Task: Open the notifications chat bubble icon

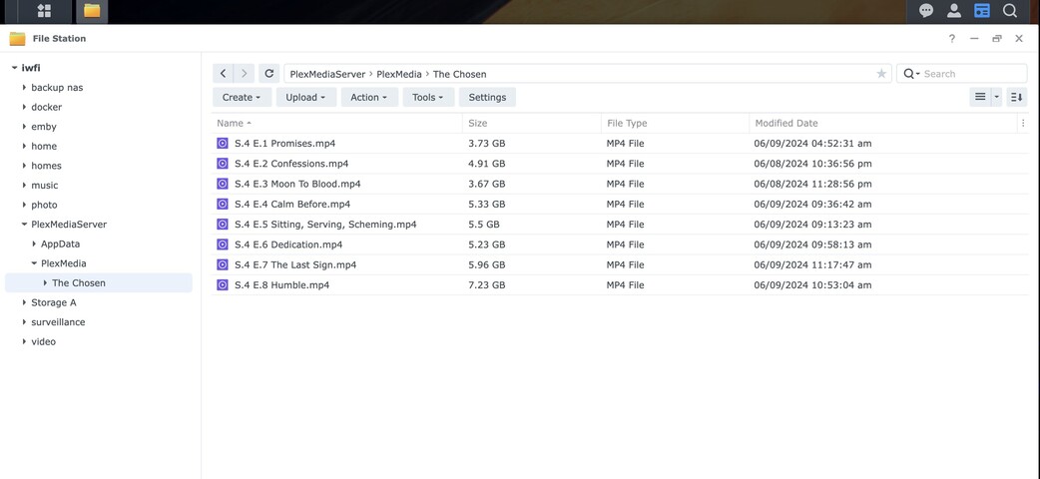Action: tap(926, 11)
